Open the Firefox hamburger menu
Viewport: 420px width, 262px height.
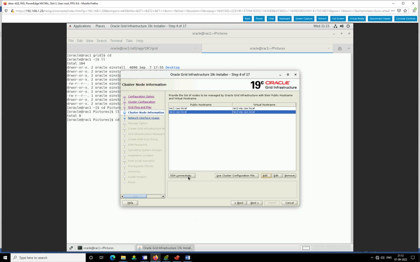(414, 11)
